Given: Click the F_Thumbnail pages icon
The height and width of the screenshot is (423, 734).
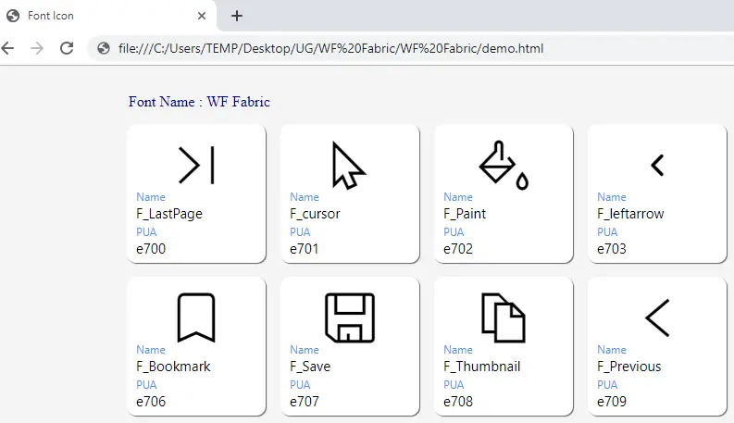Looking at the screenshot, I should click(504, 317).
